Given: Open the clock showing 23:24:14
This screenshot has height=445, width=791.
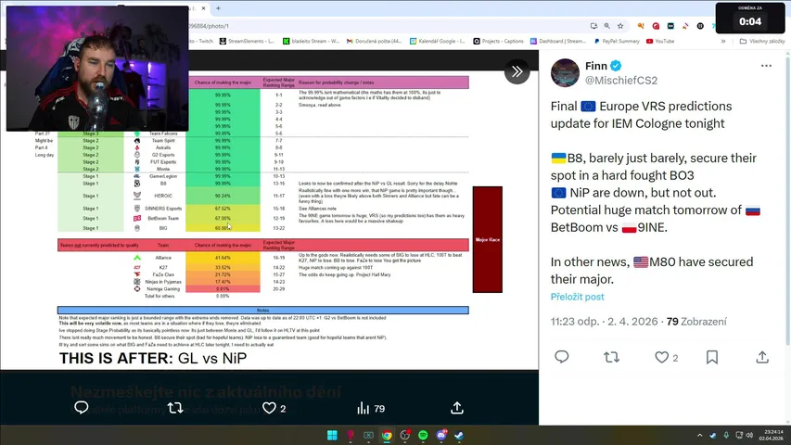Looking at the screenshot, I should pyautogui.click(x=773, y=436).
